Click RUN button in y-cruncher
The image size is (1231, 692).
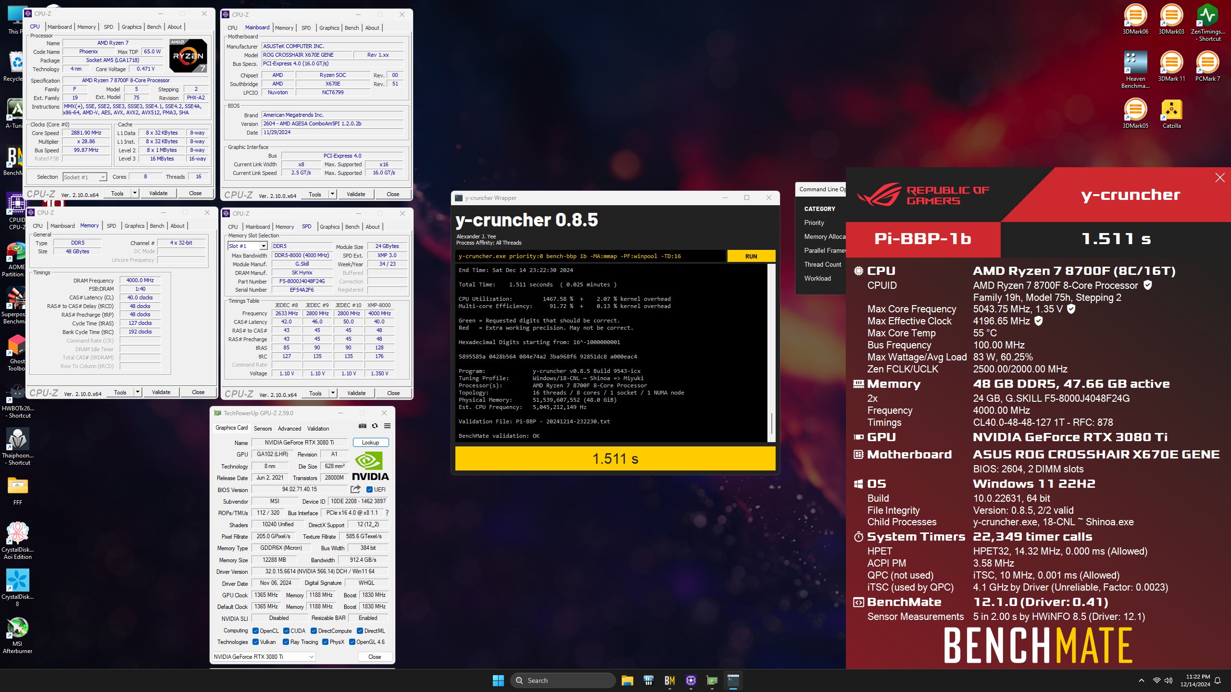point(751,256)
